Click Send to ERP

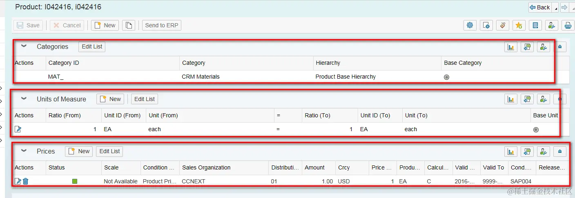click(x=162, y=25)
